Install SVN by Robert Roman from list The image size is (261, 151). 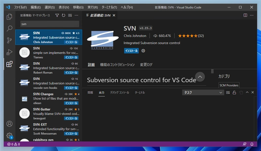point(71,73)
